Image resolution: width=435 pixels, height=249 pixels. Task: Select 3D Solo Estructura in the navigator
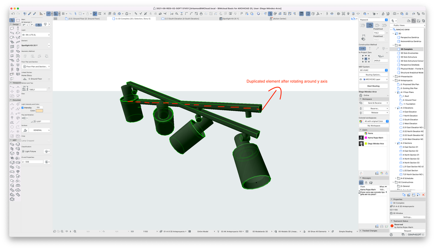408,57
